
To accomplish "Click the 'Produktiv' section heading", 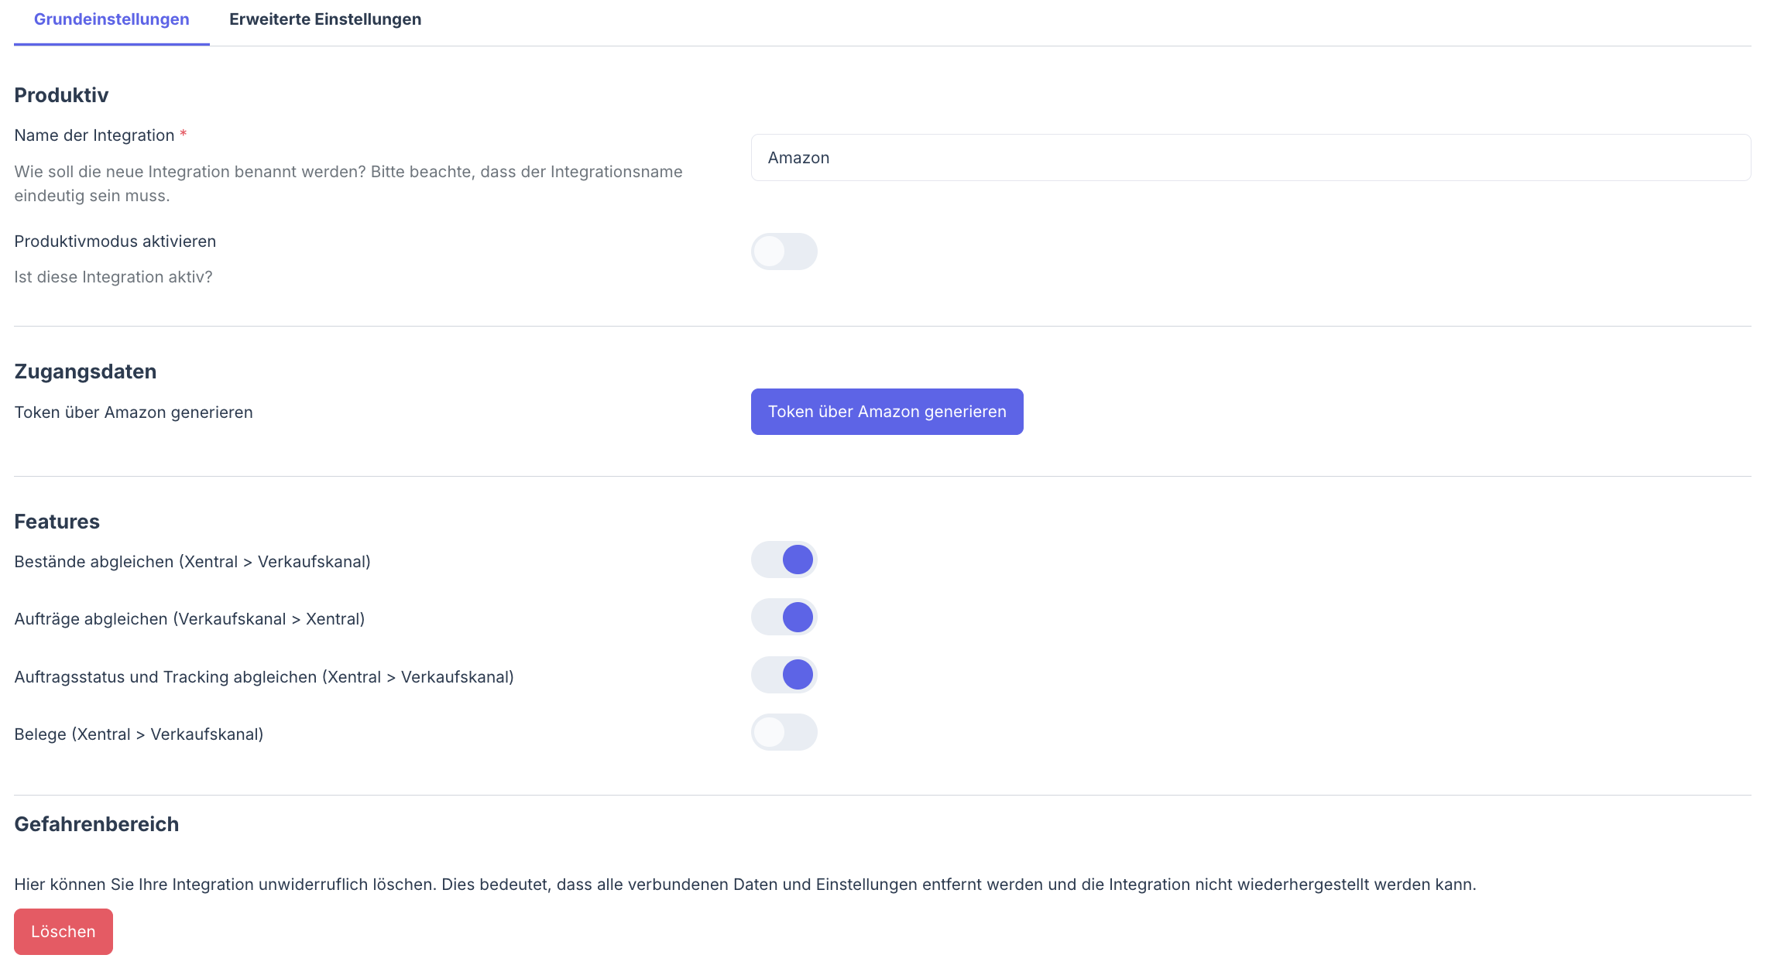I will (x=61, y=95).
